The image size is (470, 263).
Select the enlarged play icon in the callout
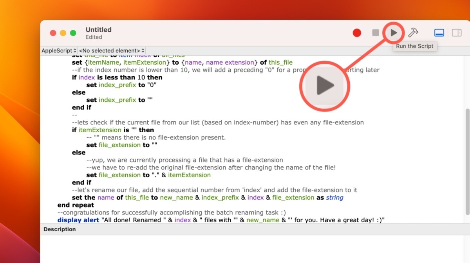pos(324,86)
